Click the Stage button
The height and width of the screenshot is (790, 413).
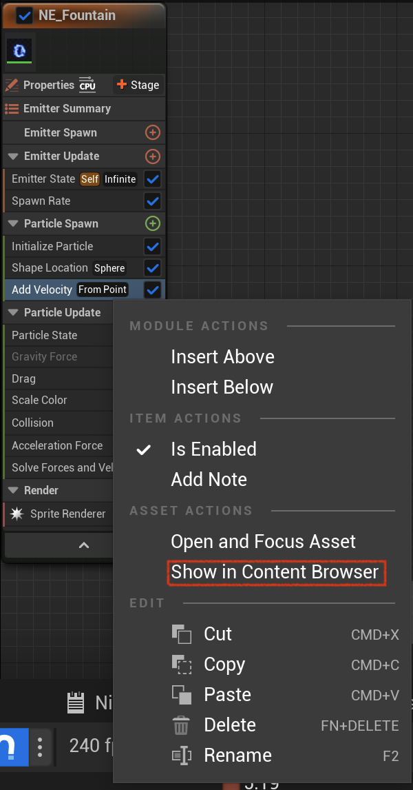(138, 85)
